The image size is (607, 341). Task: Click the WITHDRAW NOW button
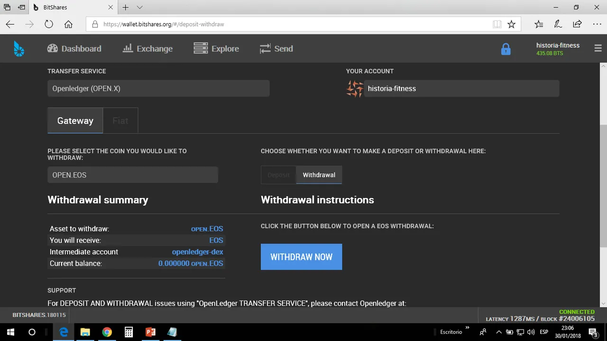tap(302, 257)
